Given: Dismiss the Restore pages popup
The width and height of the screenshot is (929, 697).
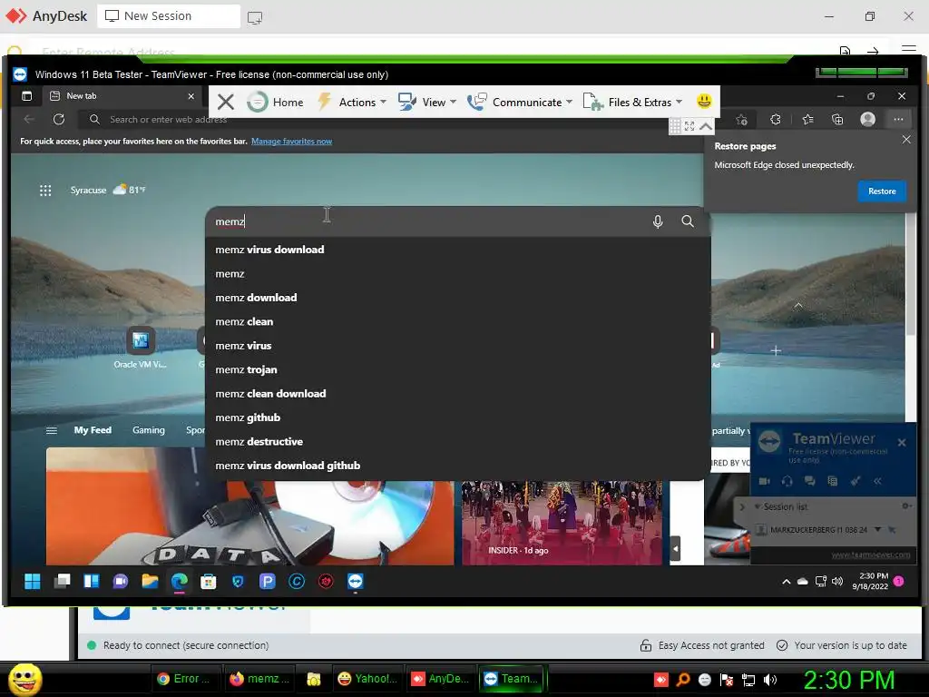Looking at the screenshot, I should 906,140.
